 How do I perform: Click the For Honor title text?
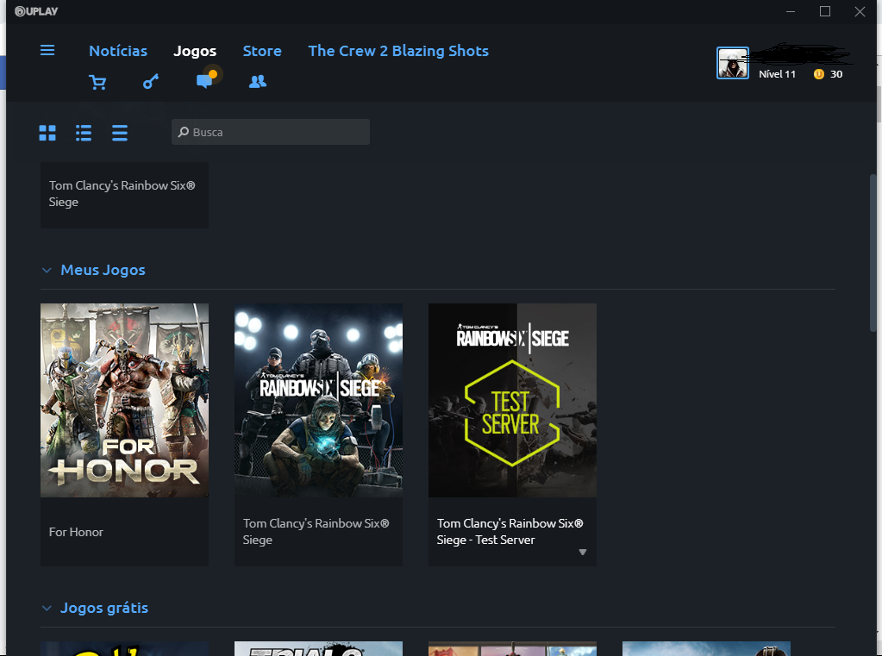[x=76, y=532]
